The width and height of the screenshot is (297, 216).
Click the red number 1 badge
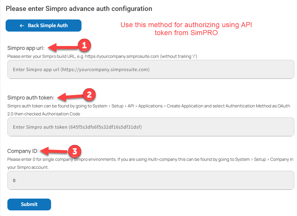84,45
